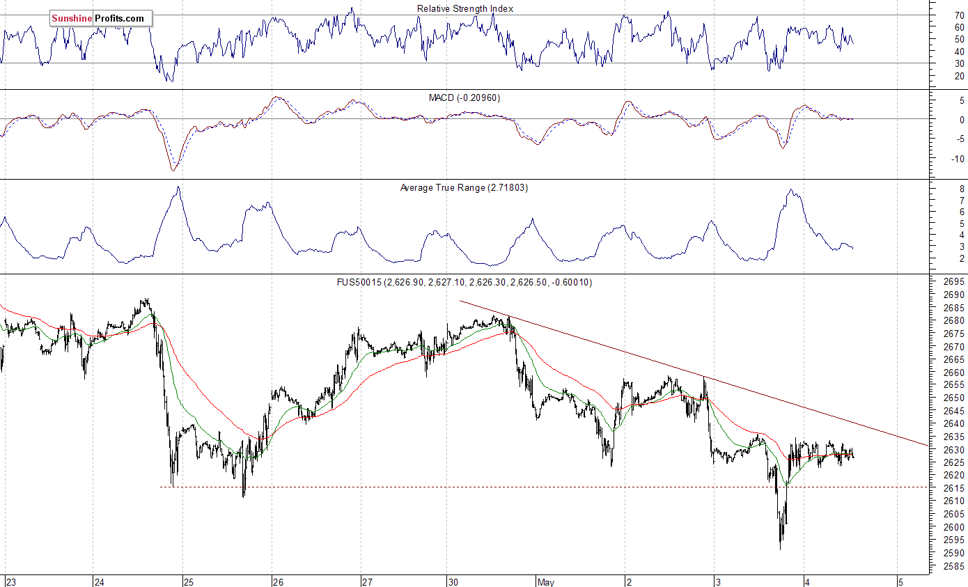Click the 2615 price axis label
Viewport: 968px width, 587px height.
(953, 488)
